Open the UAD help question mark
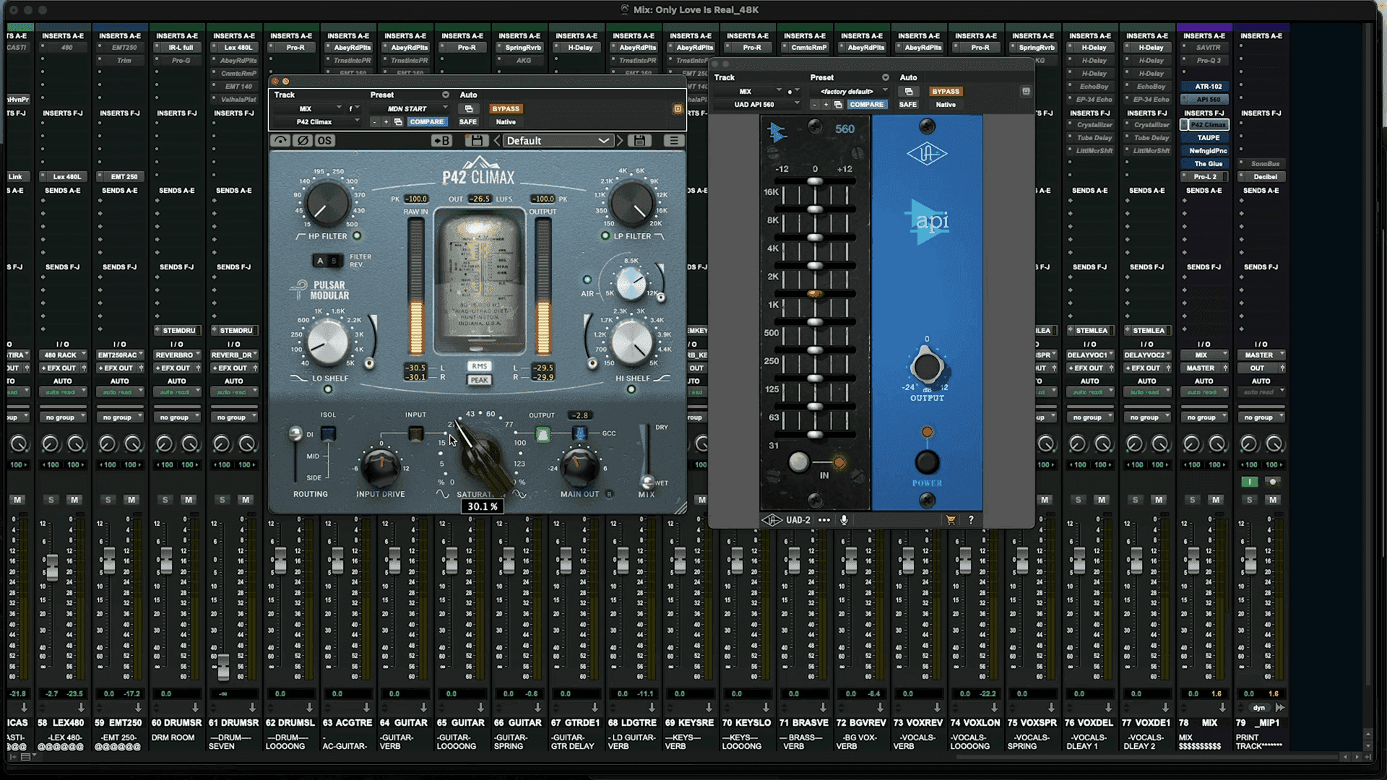Viewport: 1387px width, 780px height. [971, 520]
